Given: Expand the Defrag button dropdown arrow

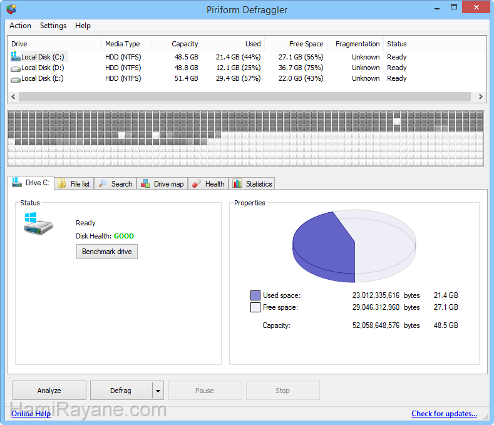Looking at the screenshot, I should coord(158,391).
